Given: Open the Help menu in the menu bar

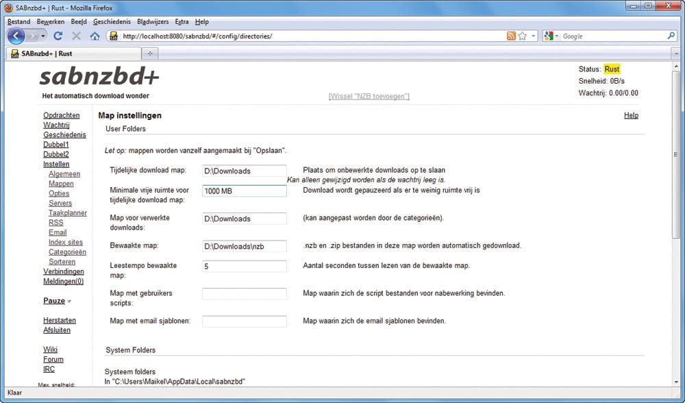Looking at the screenshot, I should [x=202, y=21].
